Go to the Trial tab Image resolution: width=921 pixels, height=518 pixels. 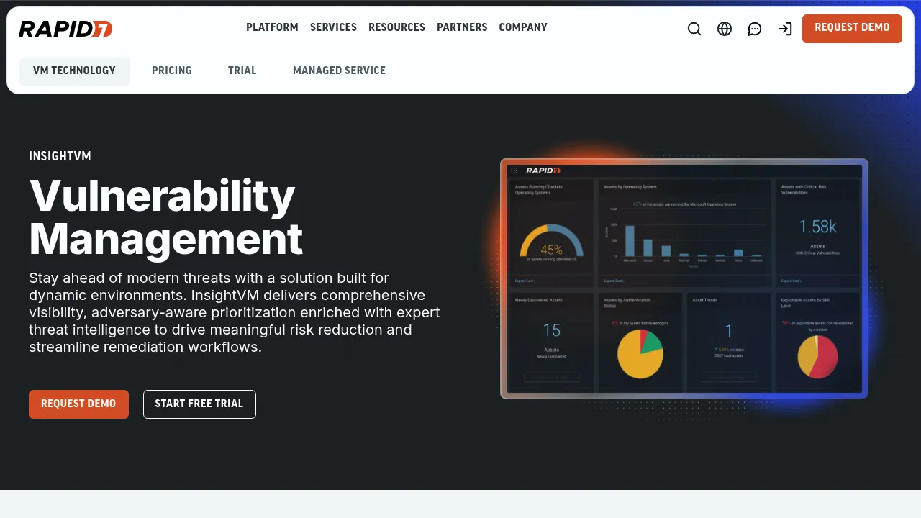[x=242, y=71]
